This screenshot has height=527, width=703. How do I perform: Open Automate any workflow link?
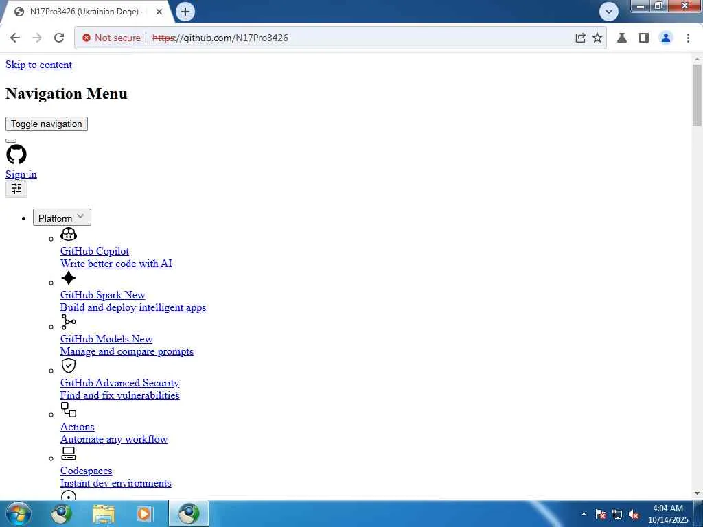coord(114,439)
